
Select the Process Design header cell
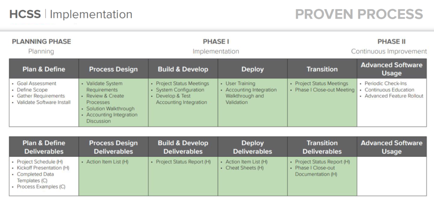pyautogui.click(x=113, y=69)
